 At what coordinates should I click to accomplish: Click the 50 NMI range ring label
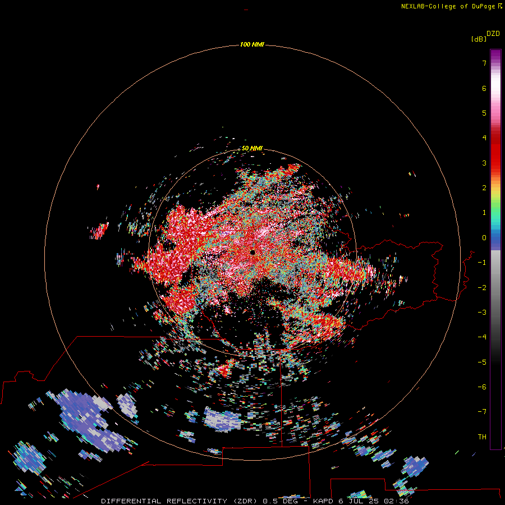252,148
